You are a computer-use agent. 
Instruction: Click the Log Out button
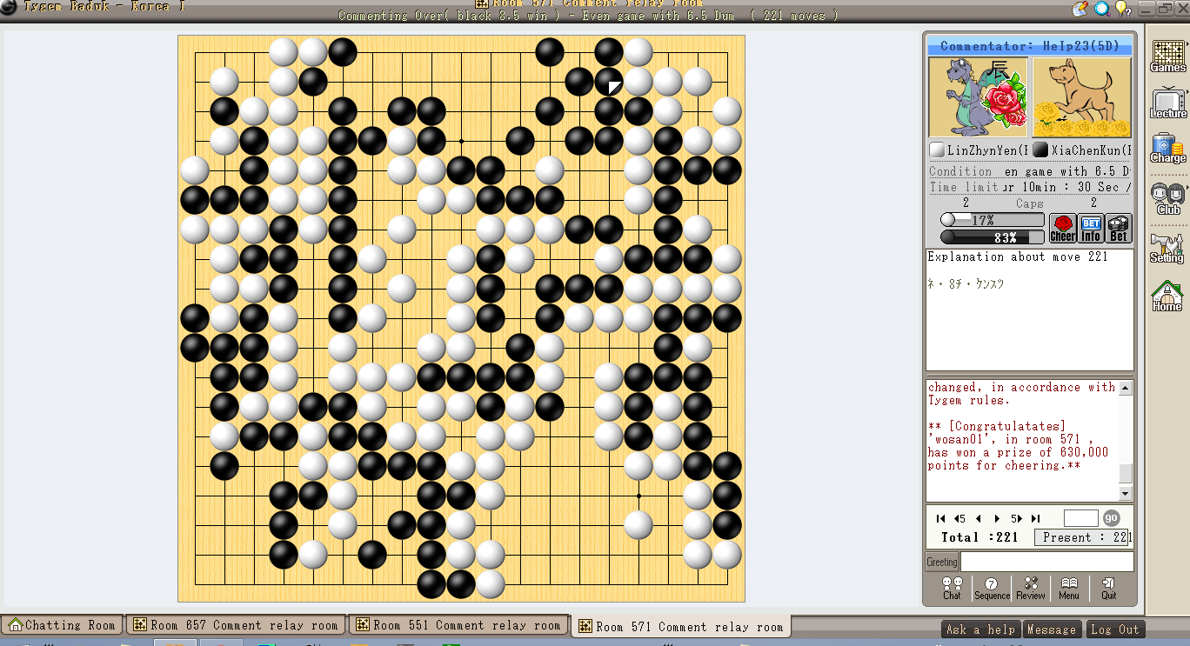coord(1114,629)
